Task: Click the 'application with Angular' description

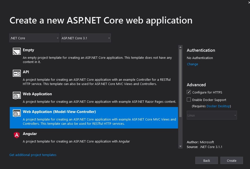Action: (76, 141)
